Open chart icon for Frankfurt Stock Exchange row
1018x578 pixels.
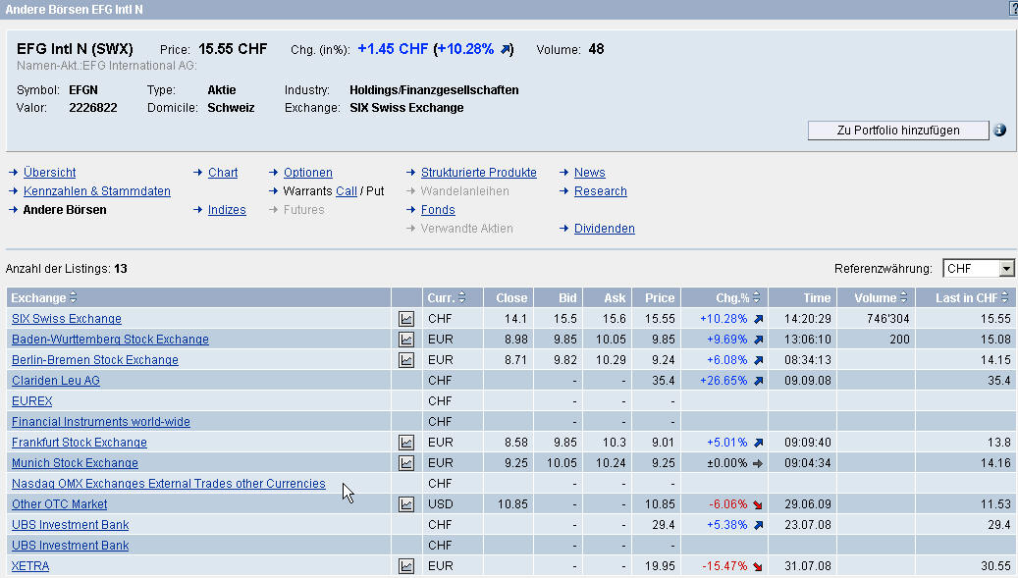(406, 443)
